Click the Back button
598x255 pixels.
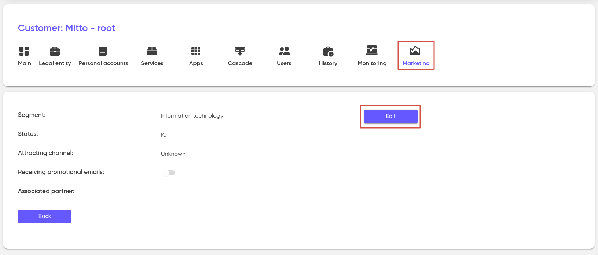pos(45,216)
